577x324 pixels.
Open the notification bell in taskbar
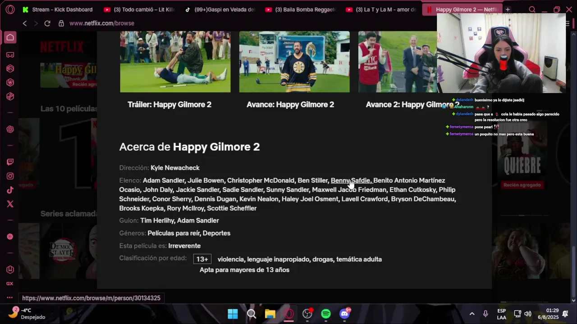[565, 314]
